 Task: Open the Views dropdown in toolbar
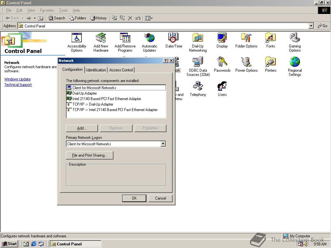(149, 18)
